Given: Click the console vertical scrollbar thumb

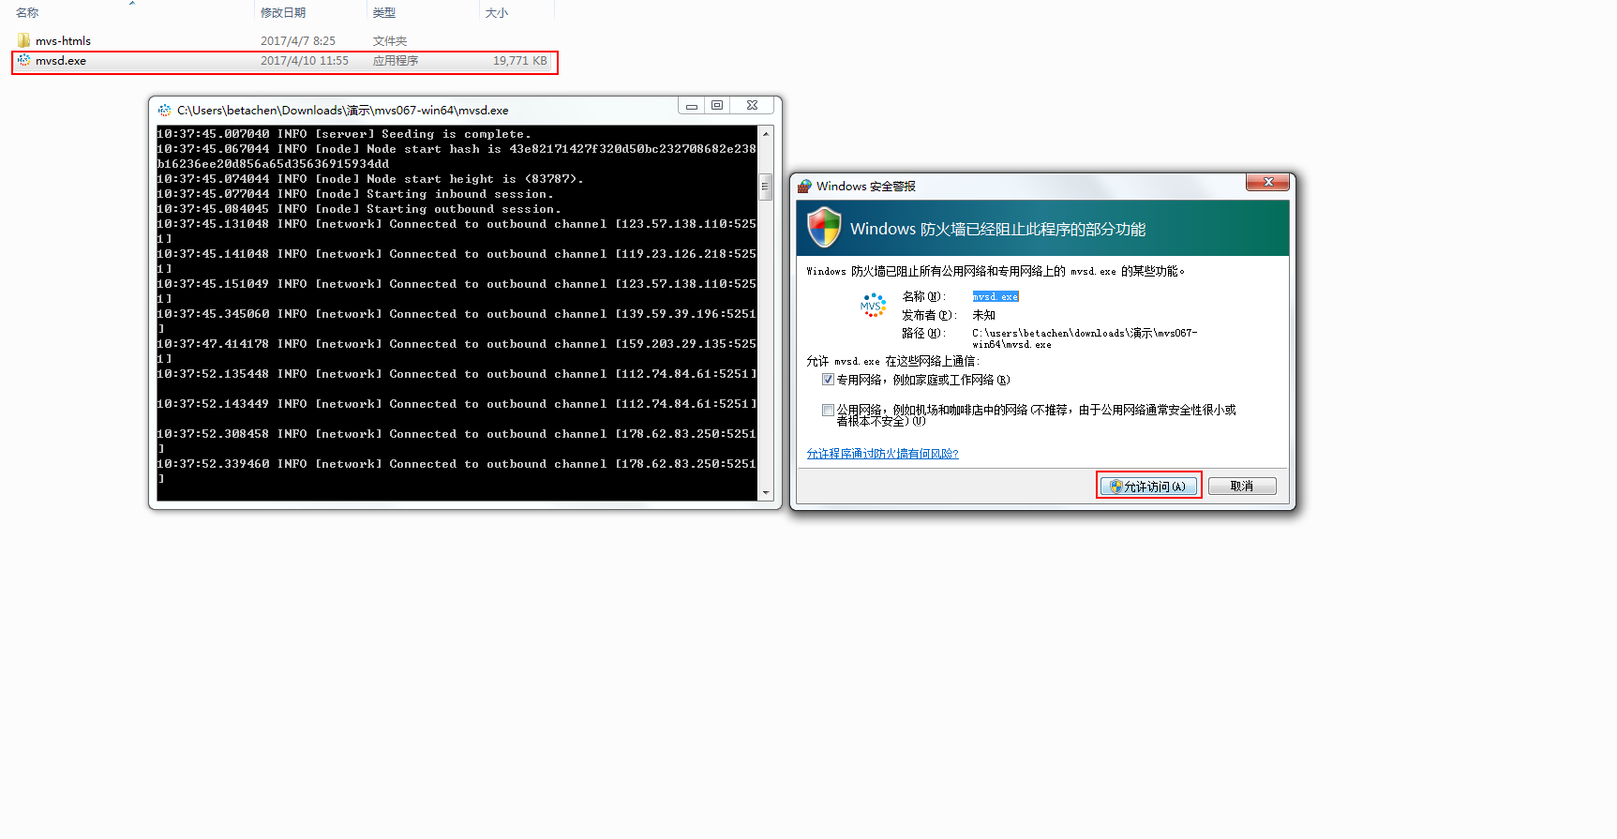Looking at the screenshot, I should (766, 187).
